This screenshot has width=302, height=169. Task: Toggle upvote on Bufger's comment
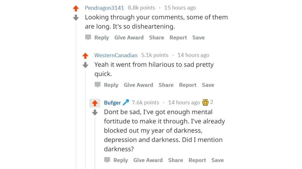coord(95,102)
